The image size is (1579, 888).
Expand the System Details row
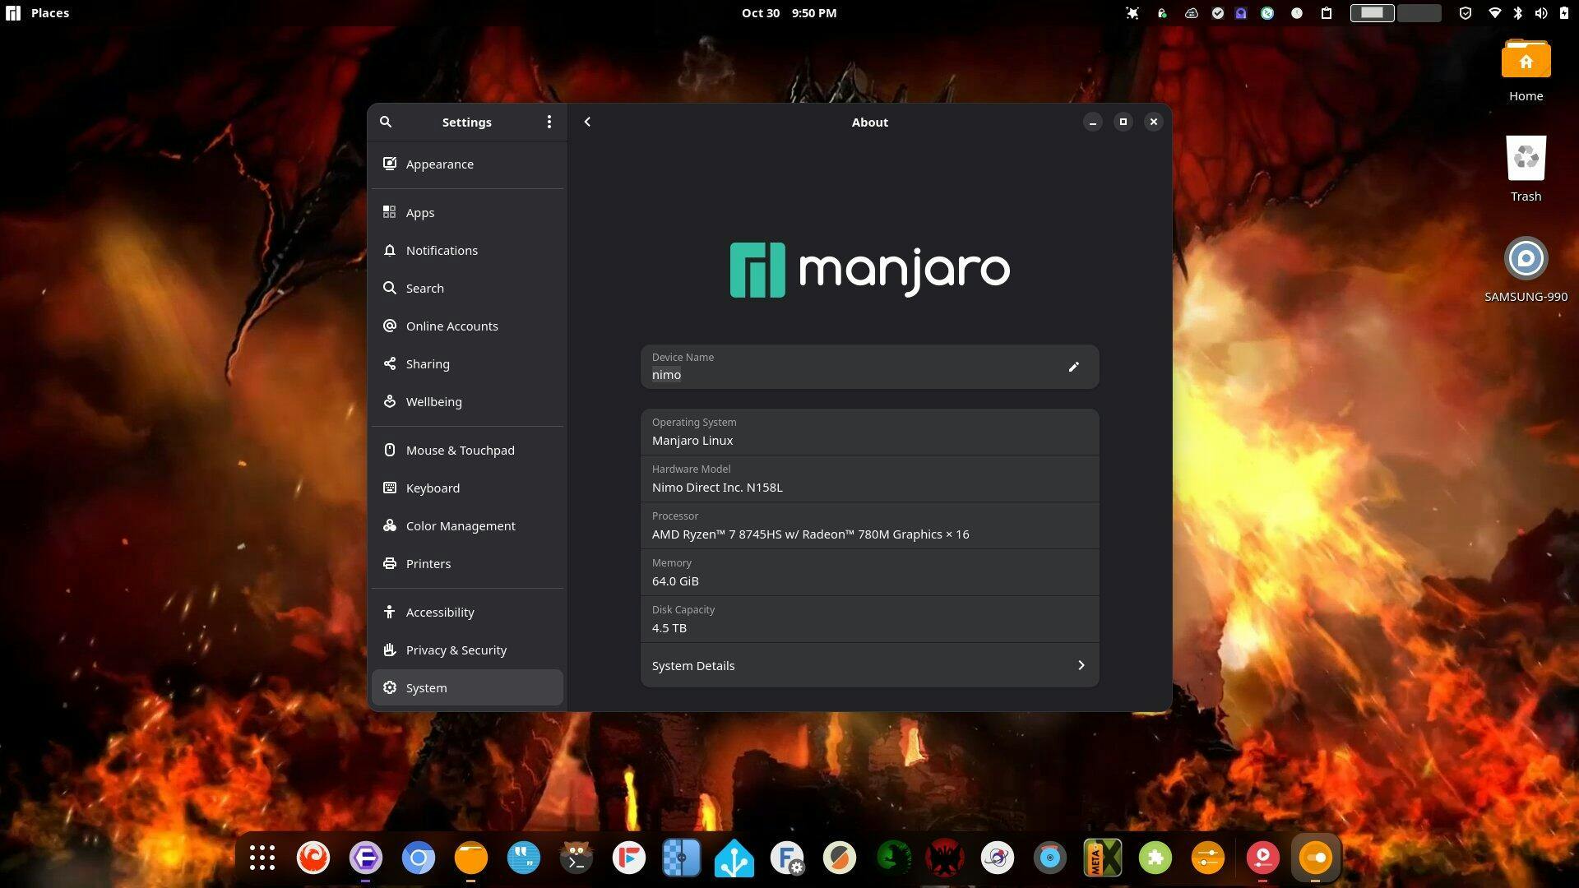[x=869, y=666]
